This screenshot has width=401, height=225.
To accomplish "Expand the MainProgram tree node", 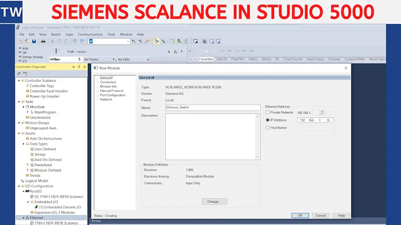I will [x=28, y=112].
